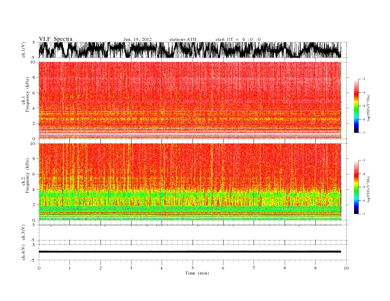Click time axis tick label "1"
The height and width of the screenshot is (301, 390).
[x=70, y=268]
